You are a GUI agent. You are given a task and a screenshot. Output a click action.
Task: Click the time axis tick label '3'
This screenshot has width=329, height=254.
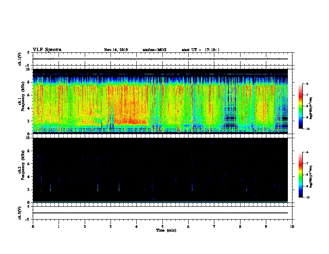(110, 227)
